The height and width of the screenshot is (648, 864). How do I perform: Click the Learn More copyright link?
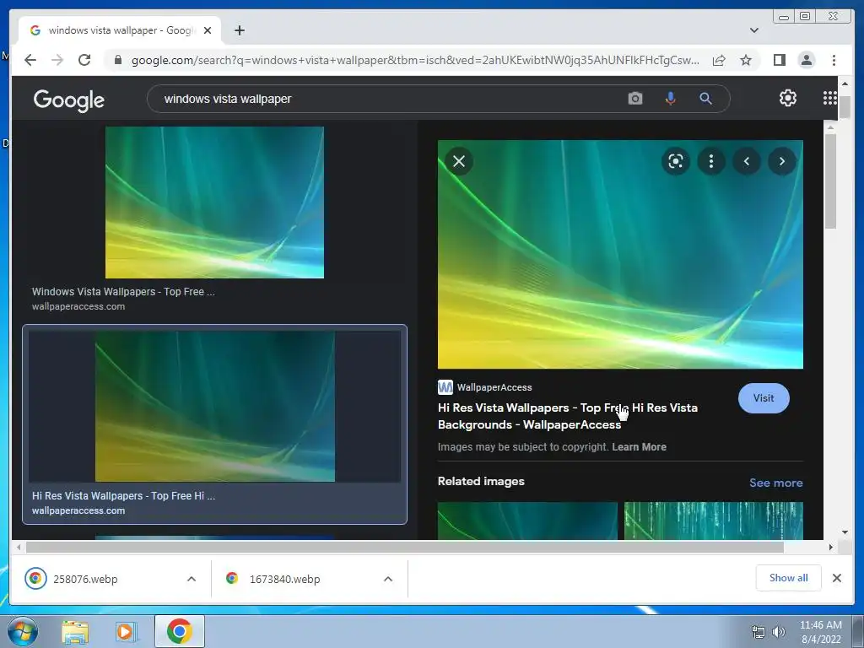(x=639, y=447)
